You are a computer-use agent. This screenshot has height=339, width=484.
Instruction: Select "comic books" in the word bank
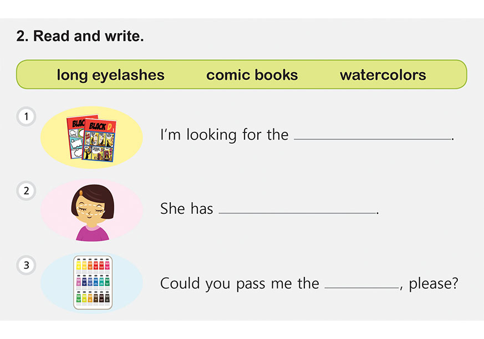coord(252,75)
